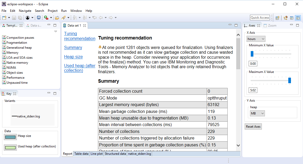Follow the Used heap (after collection) link
303x164 pixels.
click(80, 68)
